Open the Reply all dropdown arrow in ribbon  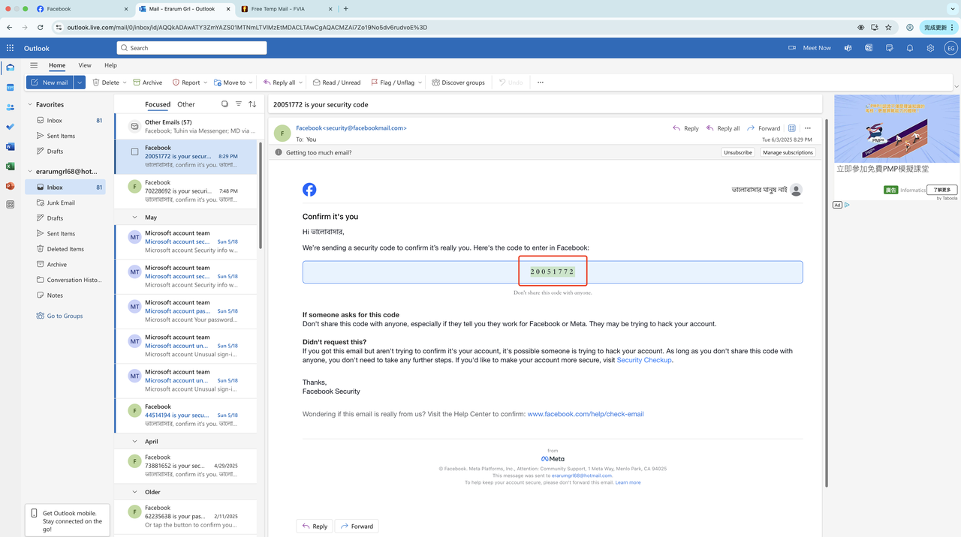pyautogui.click(x=301, y=82)
